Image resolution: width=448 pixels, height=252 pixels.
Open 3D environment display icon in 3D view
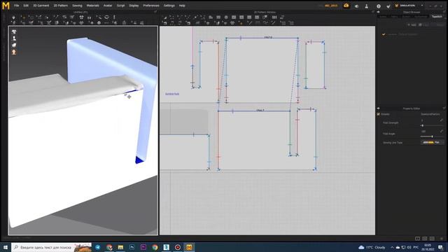tap(14, 45)
